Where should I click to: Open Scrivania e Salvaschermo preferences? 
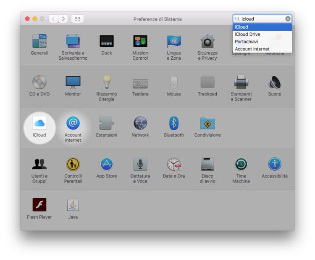pos(73,41)
